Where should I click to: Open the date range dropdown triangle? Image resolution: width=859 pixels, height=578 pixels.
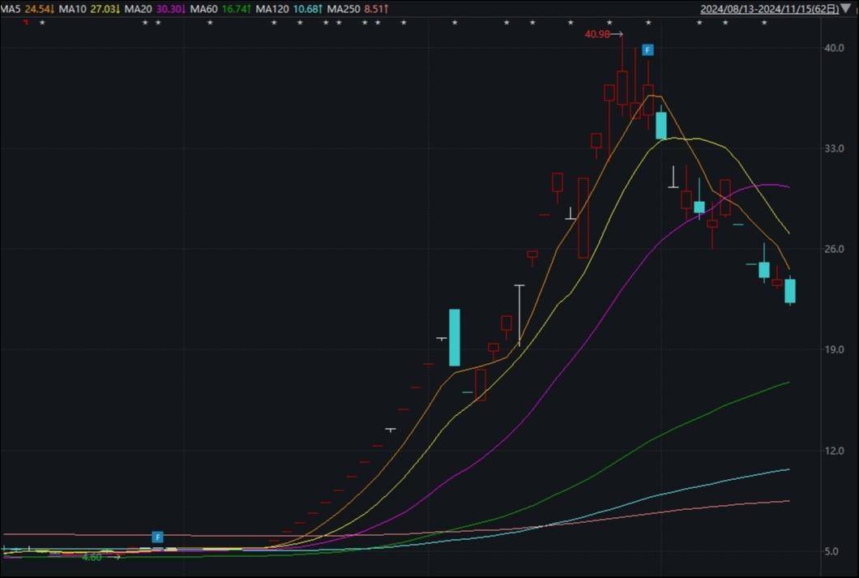click(847, 9)
